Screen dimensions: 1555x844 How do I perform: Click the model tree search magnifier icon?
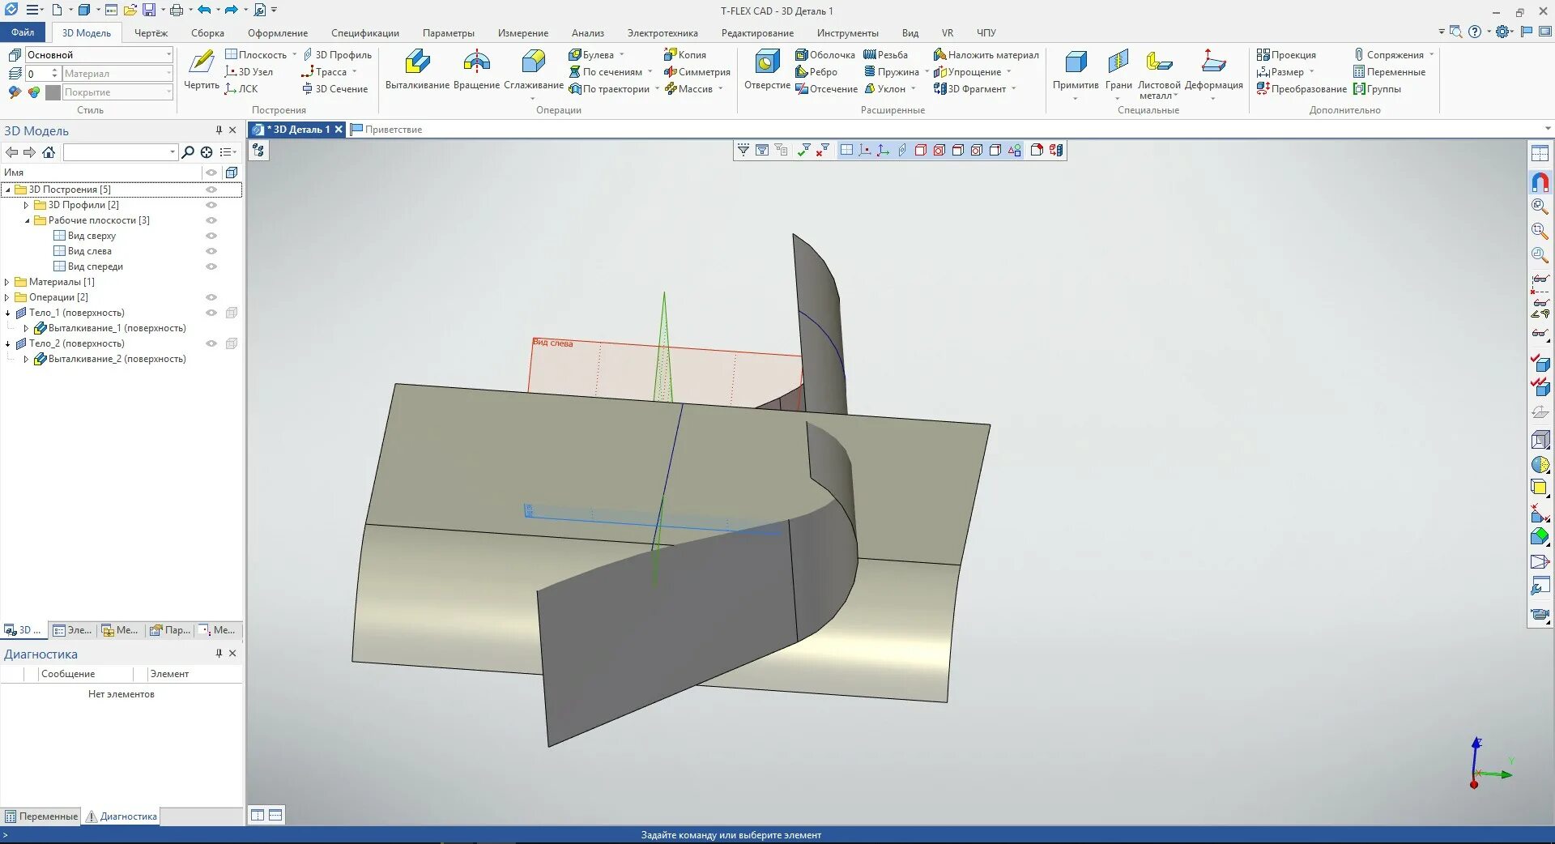pos(188,152)
